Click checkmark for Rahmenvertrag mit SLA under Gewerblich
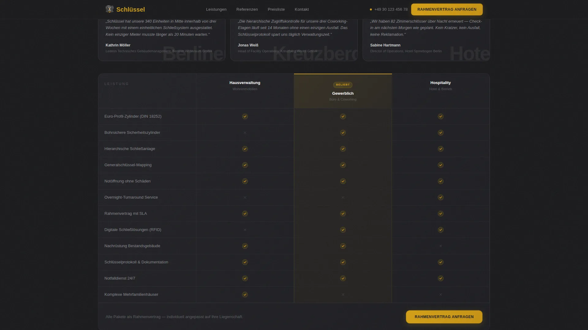The height and width of the screenshot is (330, 588). tap(343, 214)
